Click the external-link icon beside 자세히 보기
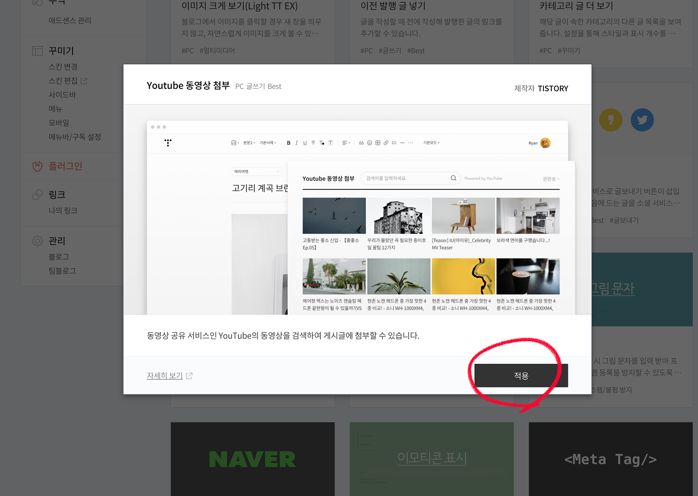698x496 pixels. (x=189, y=376)
